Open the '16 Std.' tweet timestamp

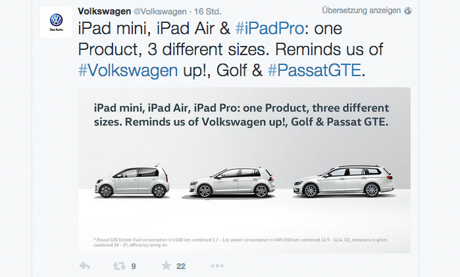pyautogui.click(x=208, y=12)
